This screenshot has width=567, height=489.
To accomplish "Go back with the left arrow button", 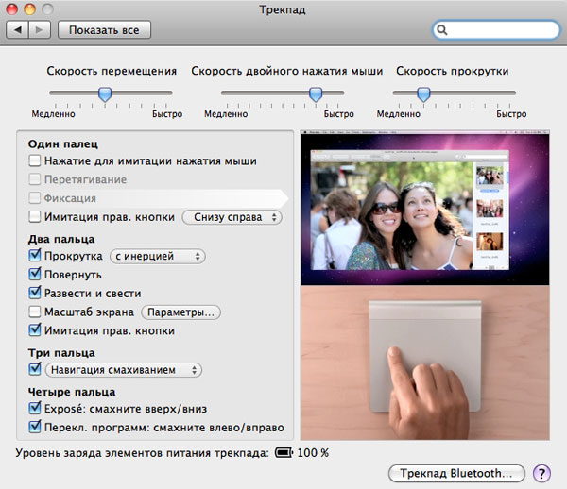I will (x=17, y=29).
